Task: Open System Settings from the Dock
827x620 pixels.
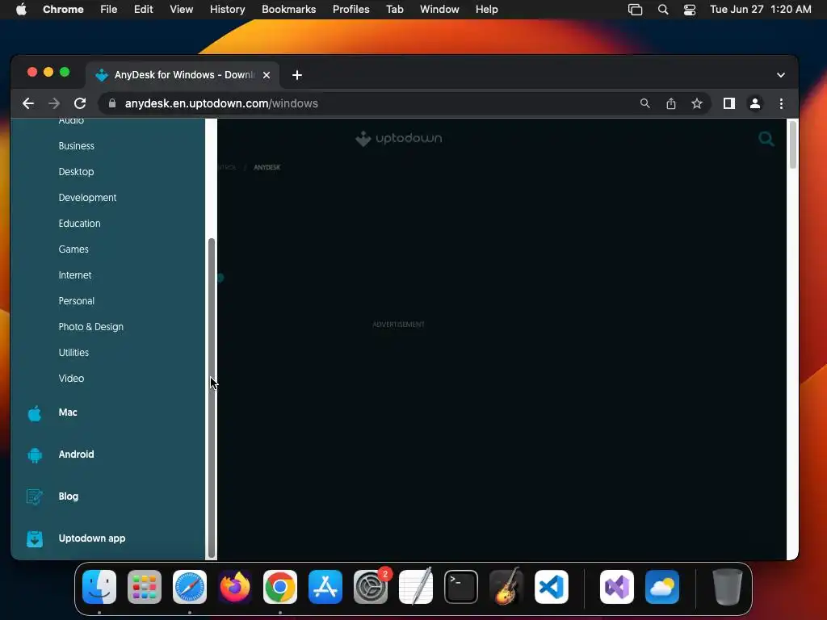Action: [371, 587]
